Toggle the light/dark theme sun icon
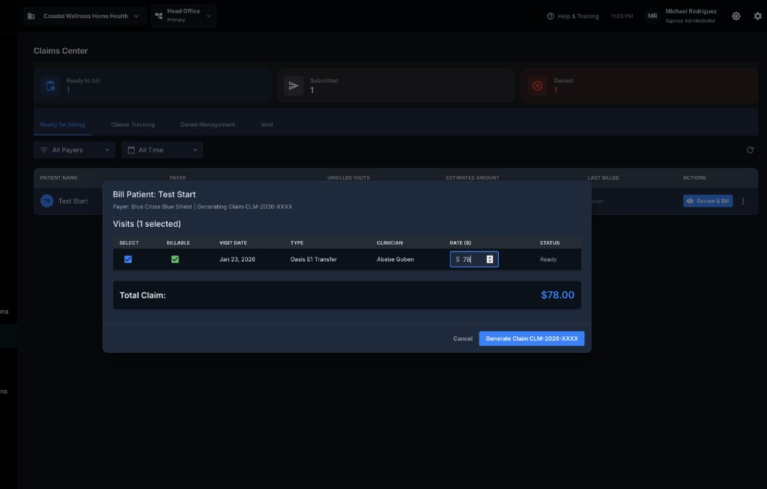The width and height of the screenshot is (767, 489). (x=736, y=16)
